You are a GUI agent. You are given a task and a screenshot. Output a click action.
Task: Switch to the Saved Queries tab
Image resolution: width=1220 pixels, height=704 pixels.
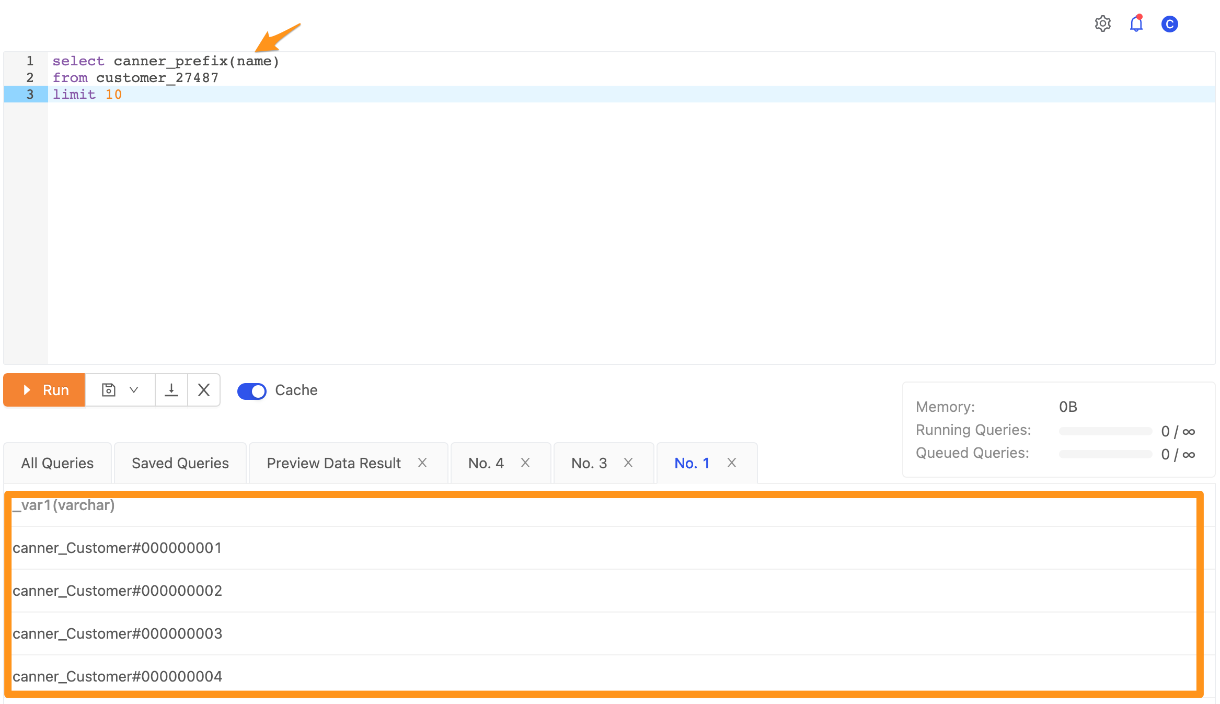point(180,463)
